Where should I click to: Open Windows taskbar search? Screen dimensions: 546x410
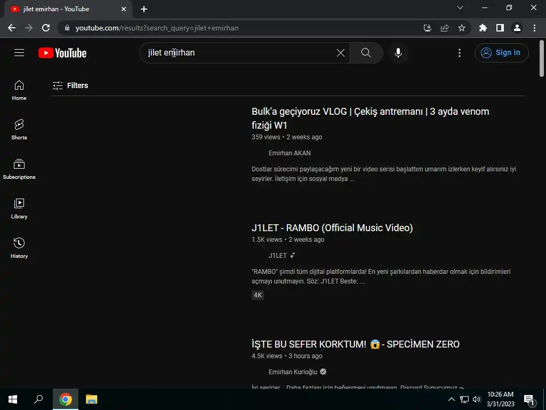coord(38,399)
